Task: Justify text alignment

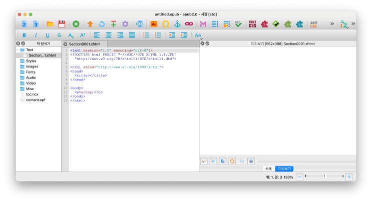Action: pos(132,35)
